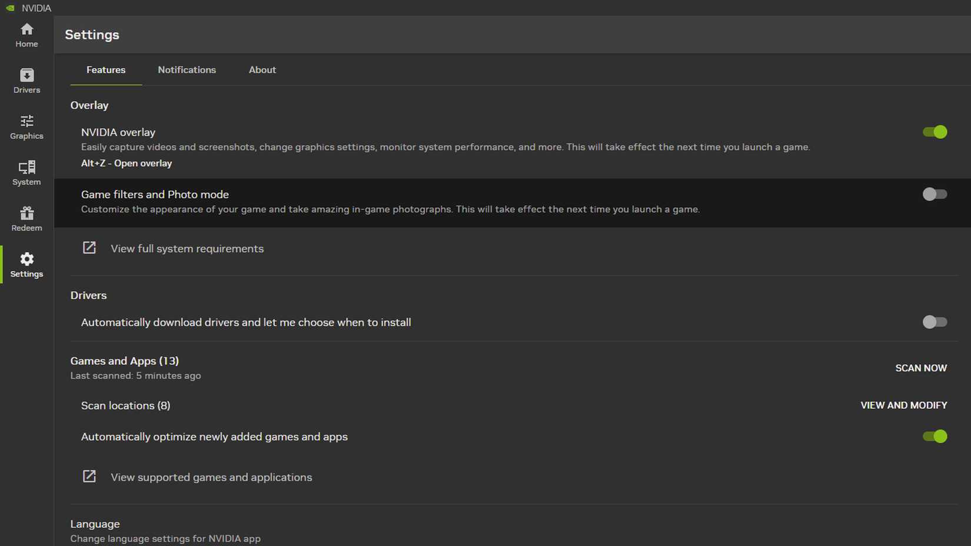Open VIEW AND MODIFY for scan locations
971x546 pixels.
(x=903, y=405)
